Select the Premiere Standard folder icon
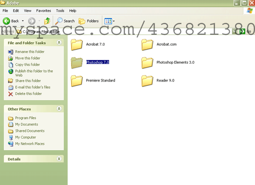 click(77, 80)
